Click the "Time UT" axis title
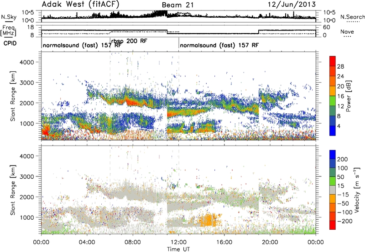The width and height of the screenshot is (365, 252). pyautogui.click(x=178, y=249)
